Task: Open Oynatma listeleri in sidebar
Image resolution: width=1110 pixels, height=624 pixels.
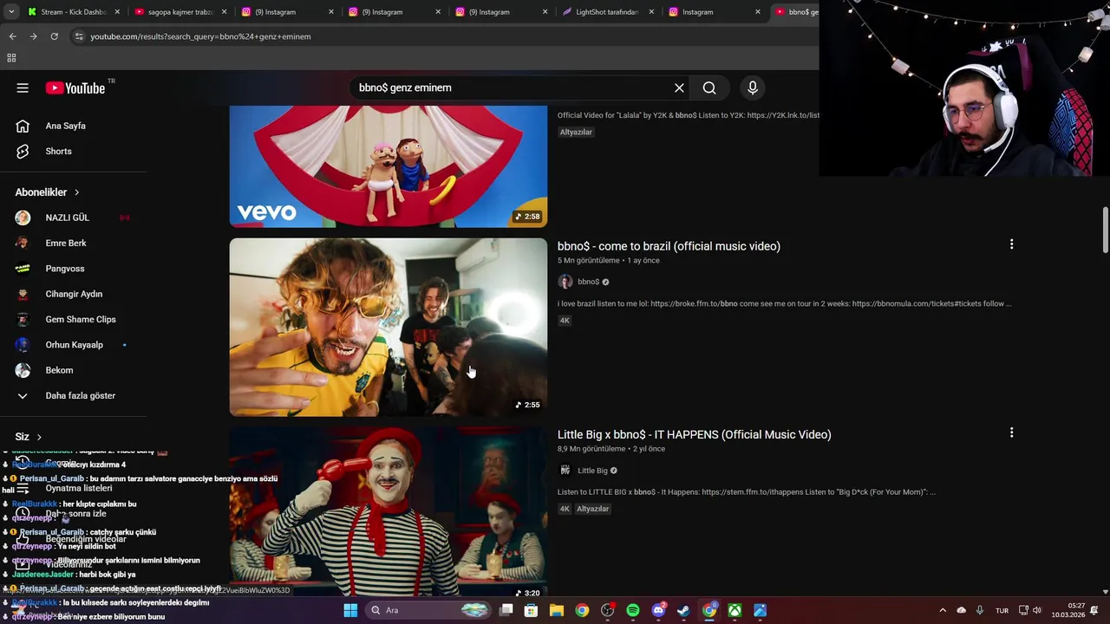Action: point(79,488)
